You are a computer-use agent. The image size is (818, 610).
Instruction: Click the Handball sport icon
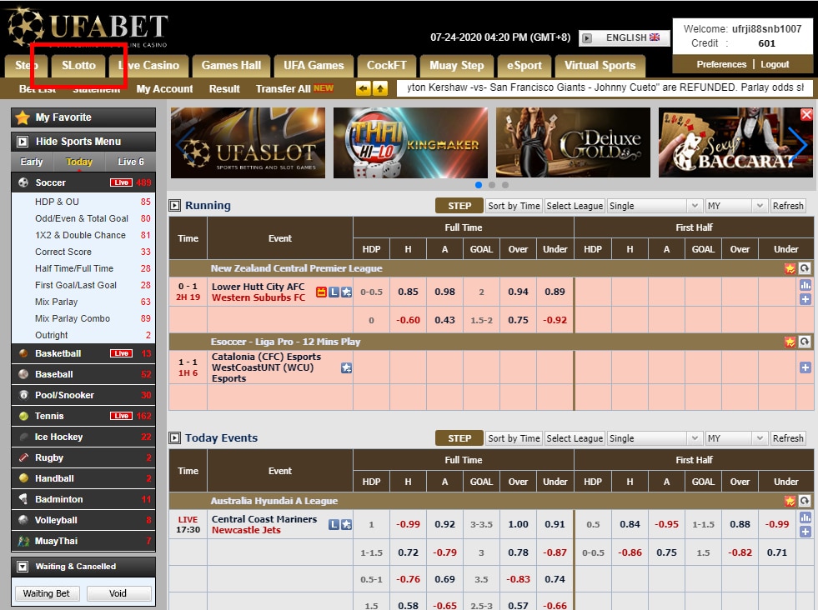[x=23, y=478]
